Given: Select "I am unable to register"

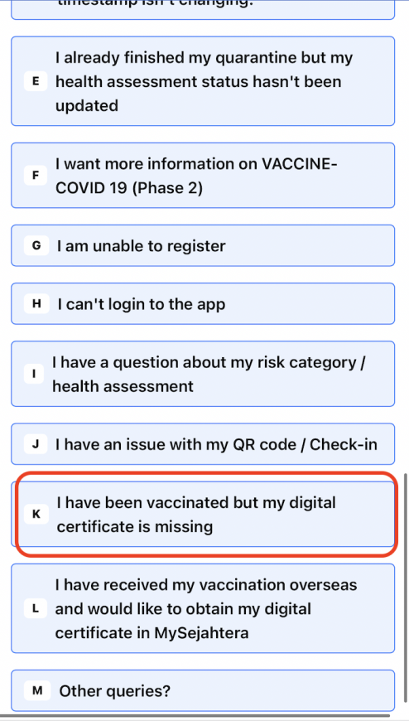Looking at the screenshot, I should (x=203, y=245).
